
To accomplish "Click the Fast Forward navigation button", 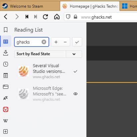I will pyautogui.click(x=36, y=17).
